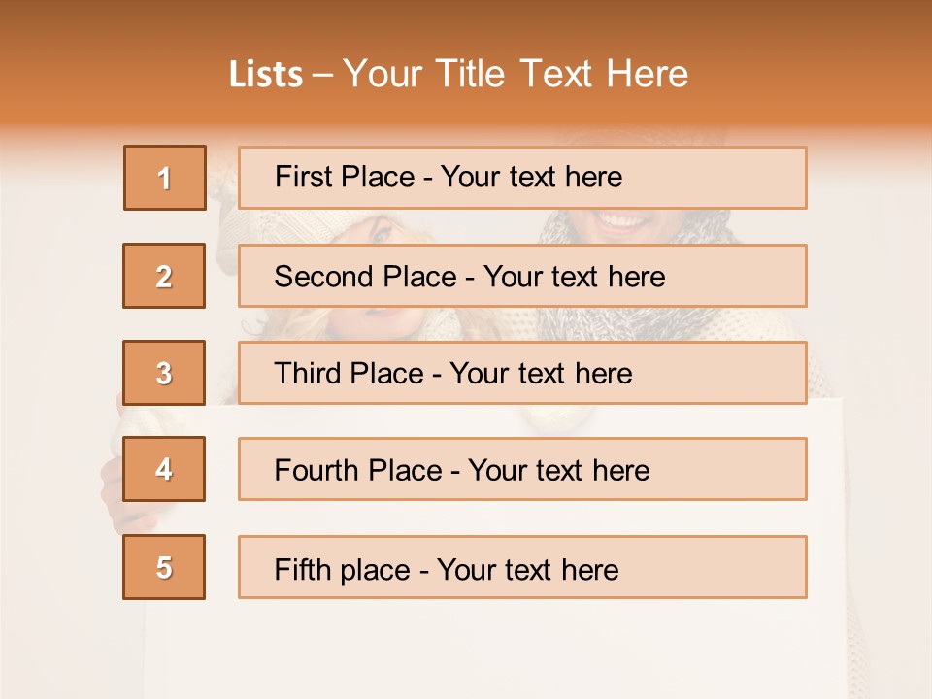
Task: Select the "Third Place" text box
Action: [522, 373]
